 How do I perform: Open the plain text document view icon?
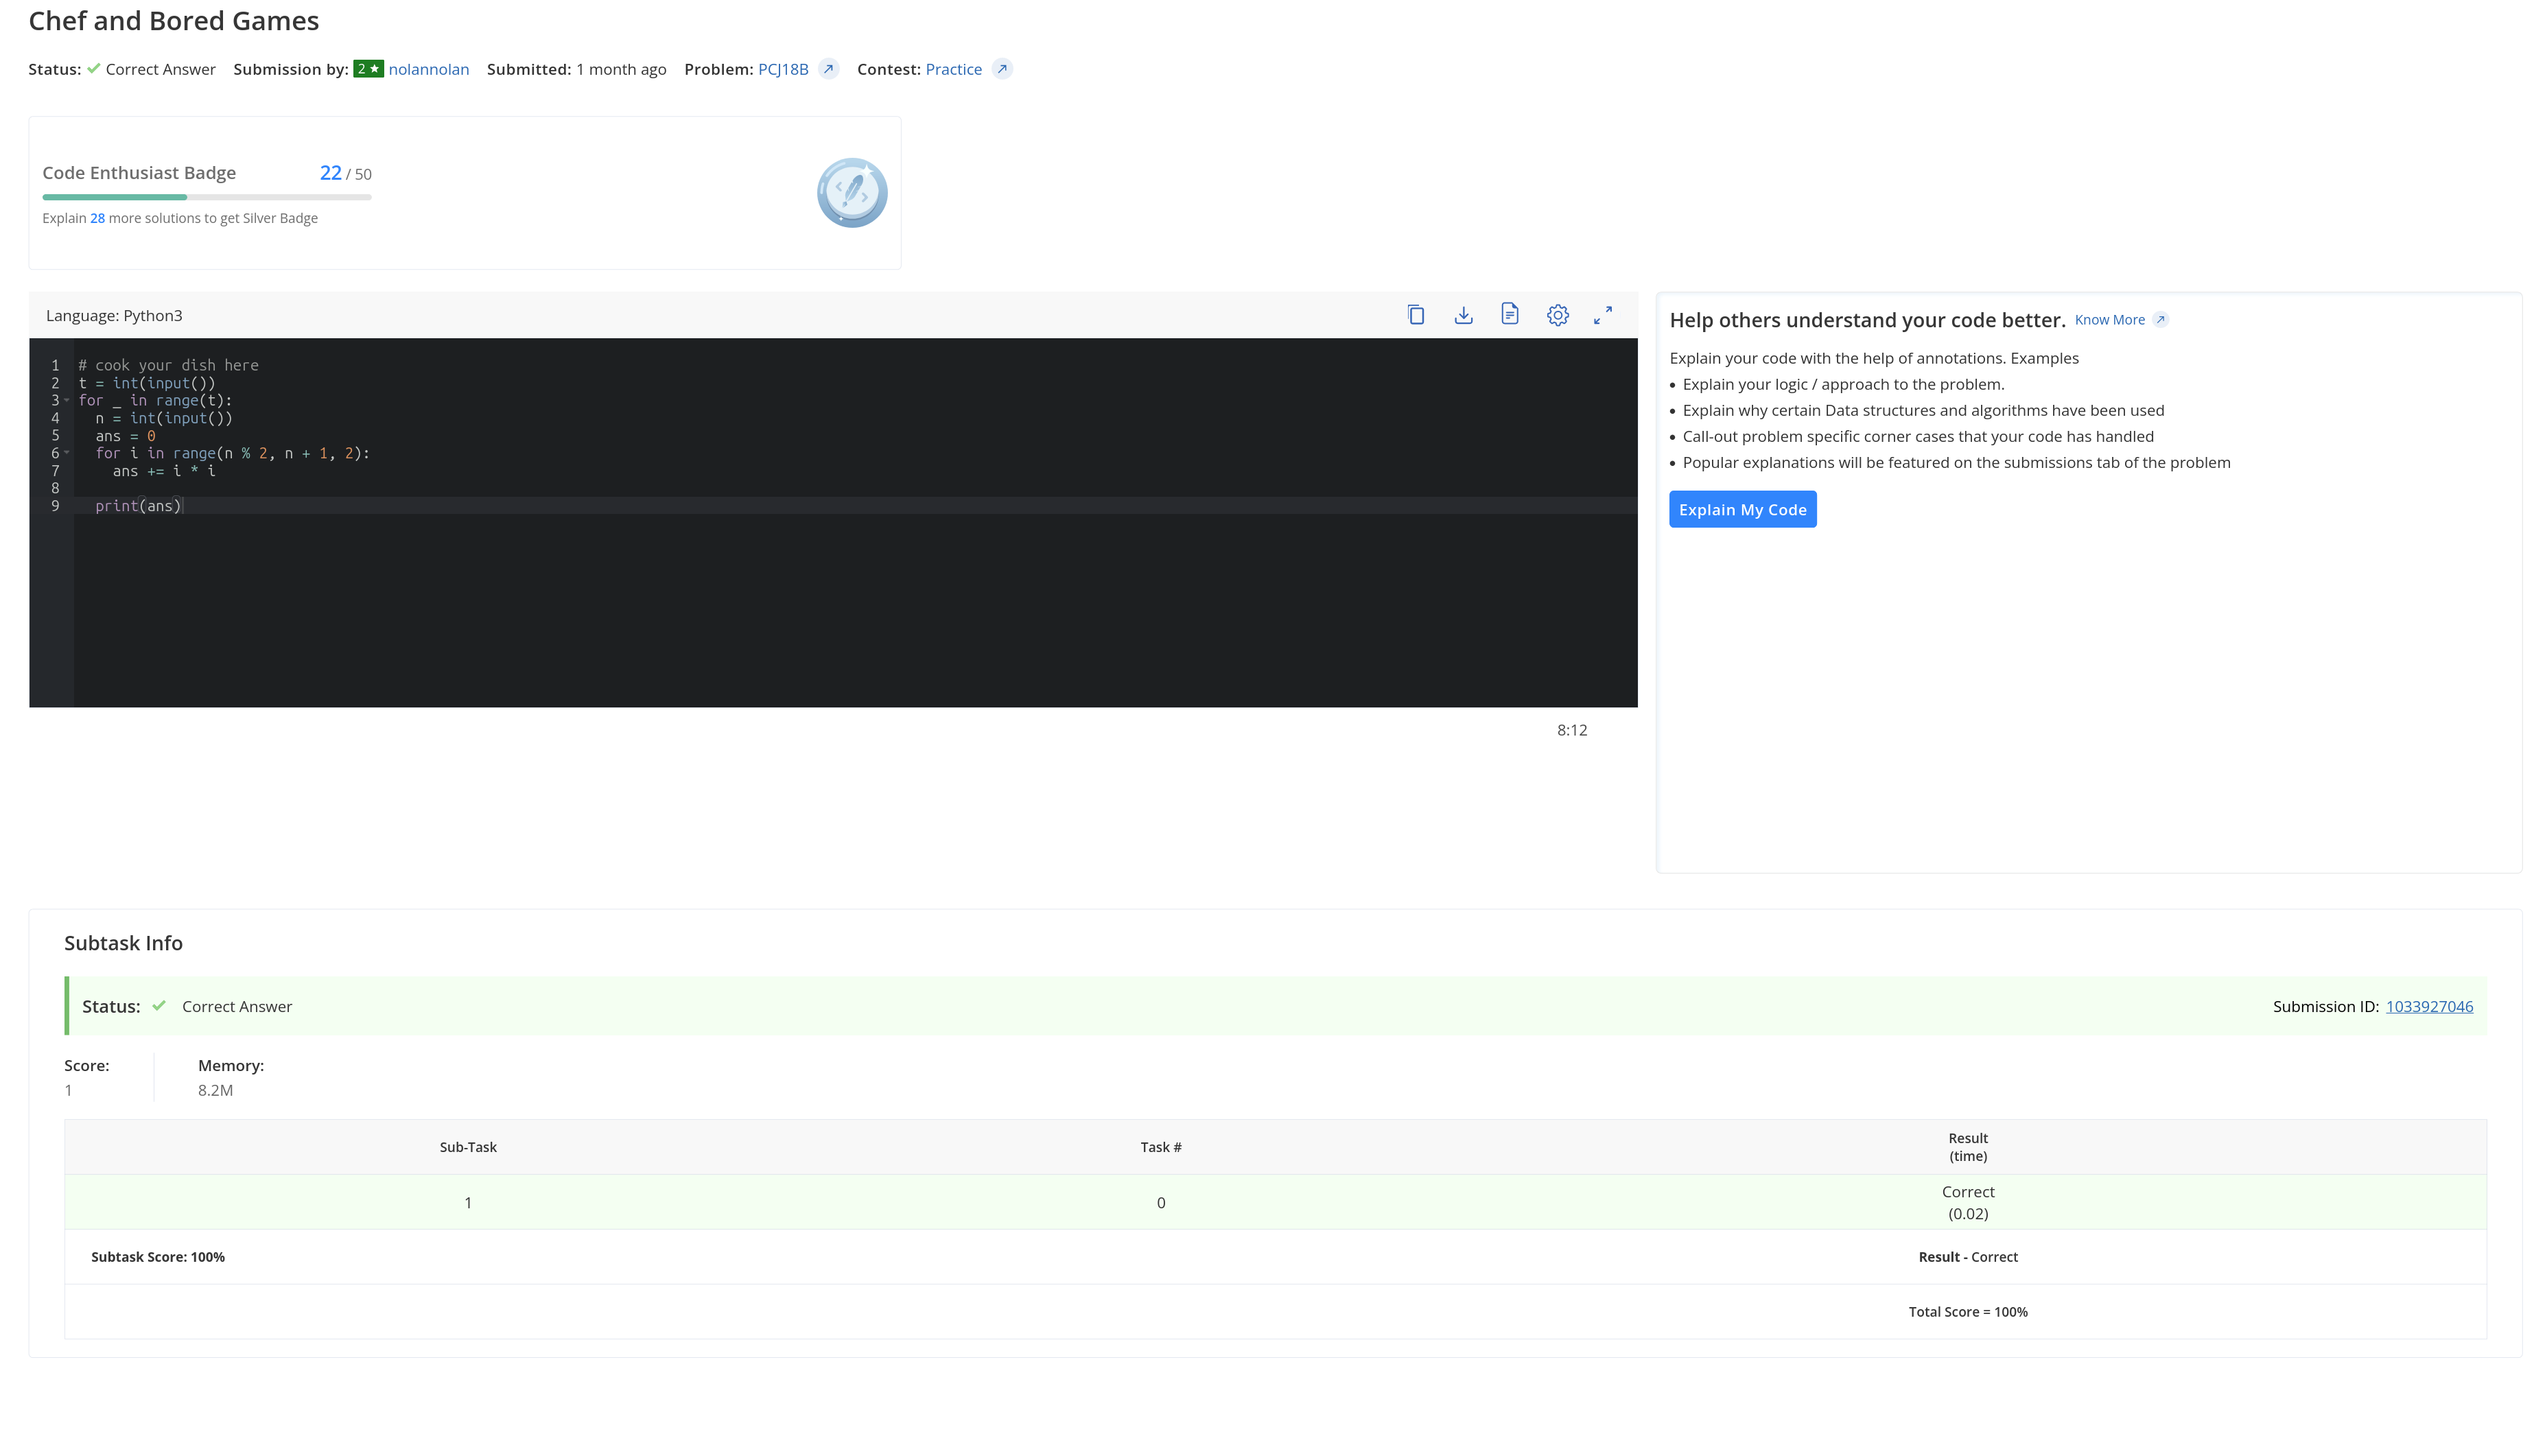click(1510, 315)
